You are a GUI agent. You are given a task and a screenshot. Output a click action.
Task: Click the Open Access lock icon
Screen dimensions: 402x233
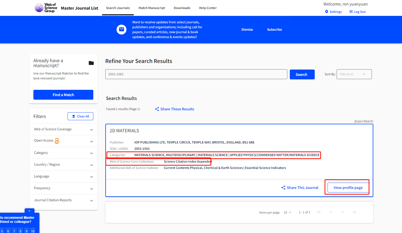(57, 141)
